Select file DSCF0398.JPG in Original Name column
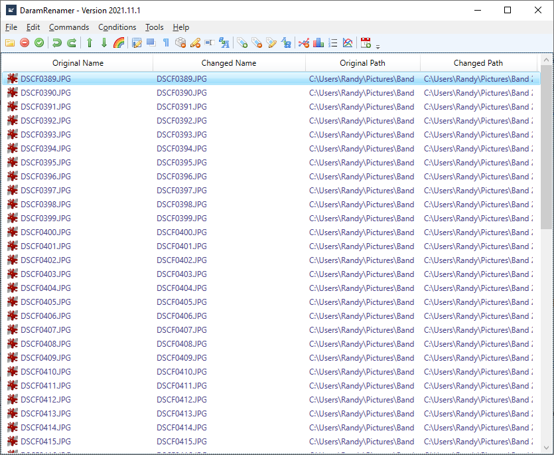554x455 pixels. tap(46, 204)
